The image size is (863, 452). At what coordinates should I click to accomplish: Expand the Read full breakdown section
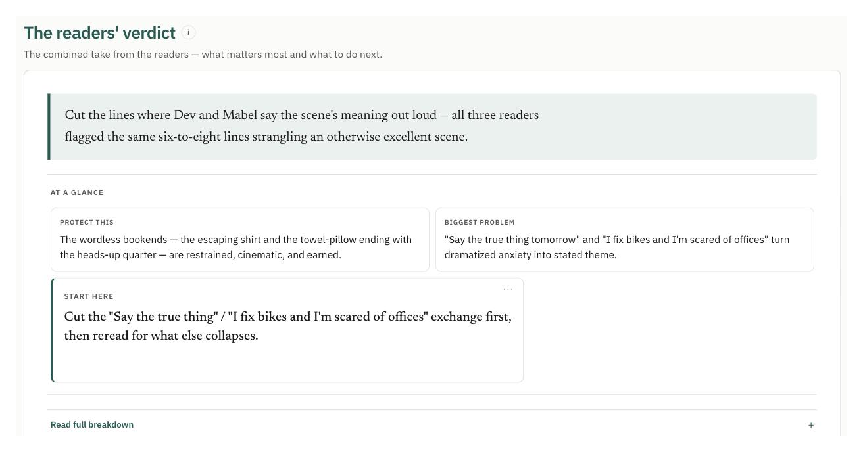[x=432, y=425]
